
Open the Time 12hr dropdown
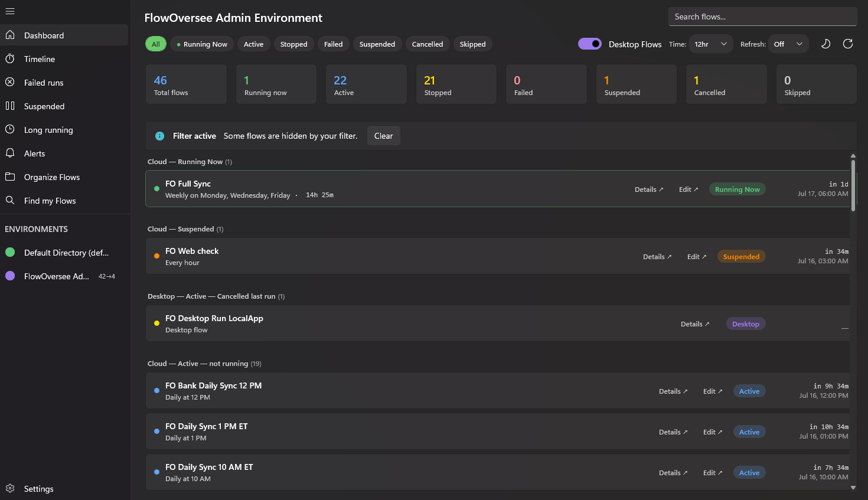pos(711,44)
